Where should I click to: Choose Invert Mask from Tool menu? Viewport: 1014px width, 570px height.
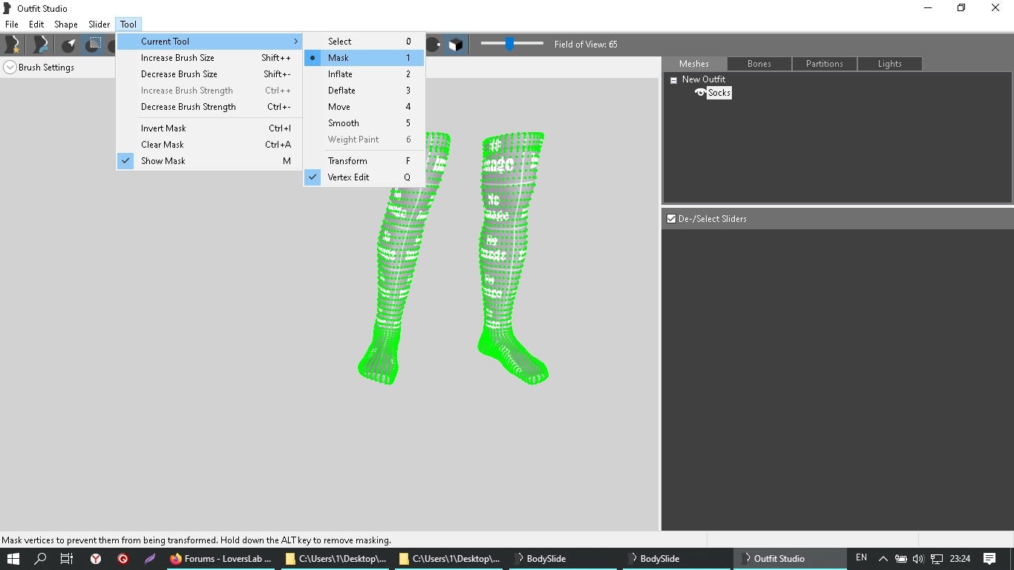(x=209, y=128)
